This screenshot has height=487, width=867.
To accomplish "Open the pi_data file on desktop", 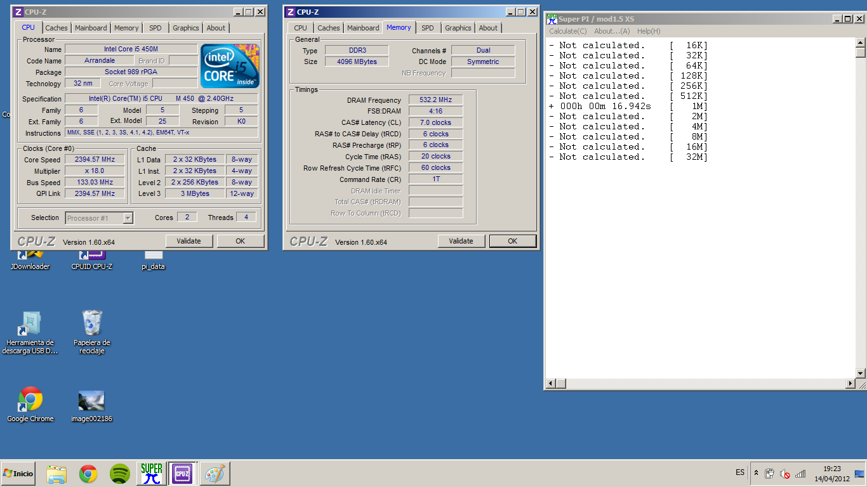I will (153, 261).
